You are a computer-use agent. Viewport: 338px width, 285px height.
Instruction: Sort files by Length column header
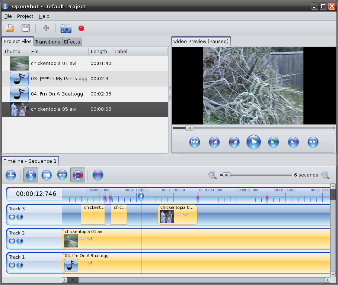tap(99, 51)
